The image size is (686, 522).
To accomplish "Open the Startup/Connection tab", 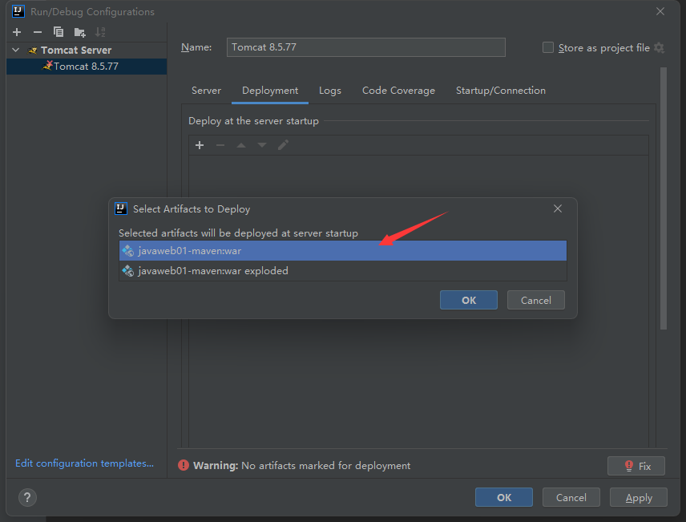I will (500, 91).
